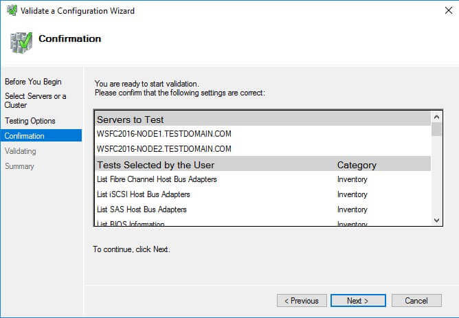The image size is (459, 318).
Task: Select List SAS Host Bus Adapters test
Action: tap(142, 209)
